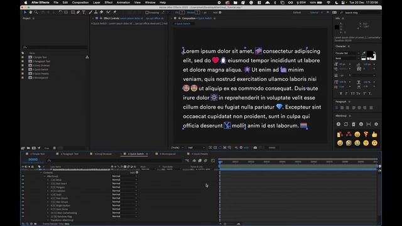Switch to 3 Emoji Browser timeline tab
Viewport: 402px width, 226px height.
click(103, 154)
